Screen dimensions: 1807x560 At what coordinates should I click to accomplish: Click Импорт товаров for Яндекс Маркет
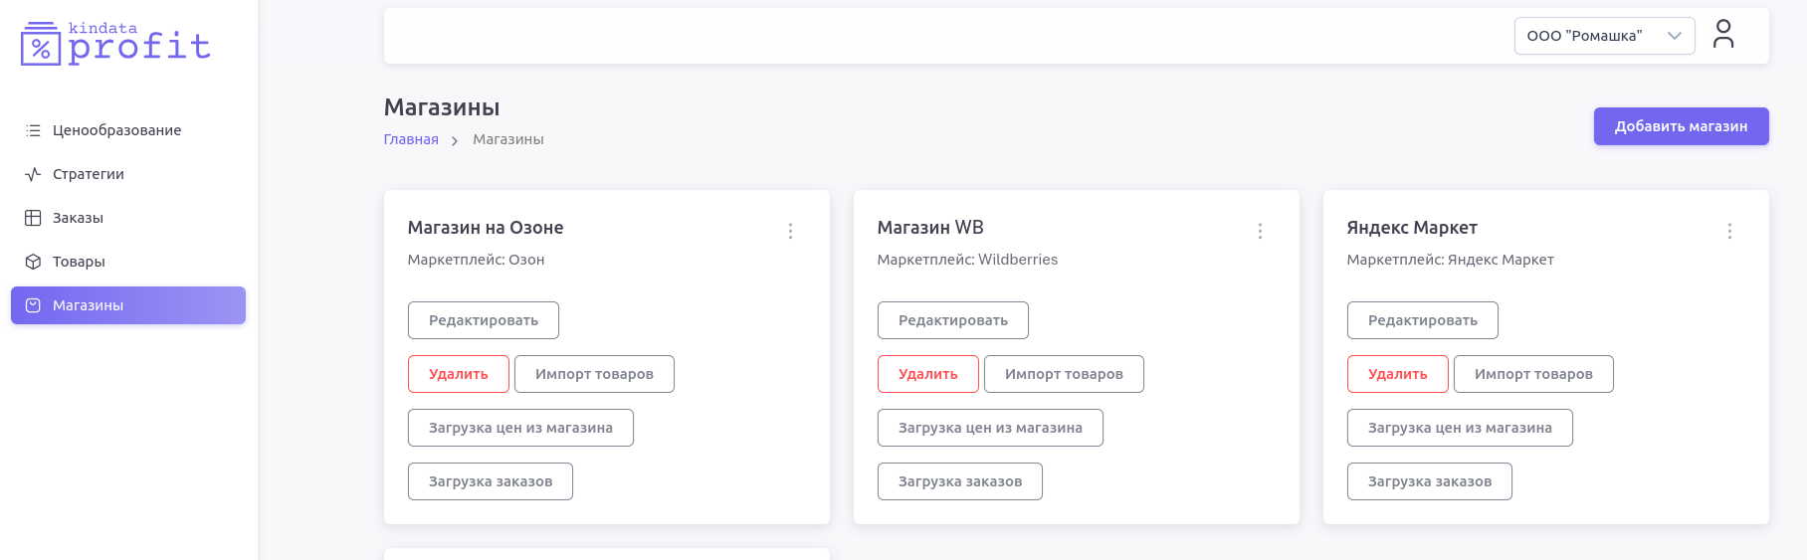(1532, 374)
